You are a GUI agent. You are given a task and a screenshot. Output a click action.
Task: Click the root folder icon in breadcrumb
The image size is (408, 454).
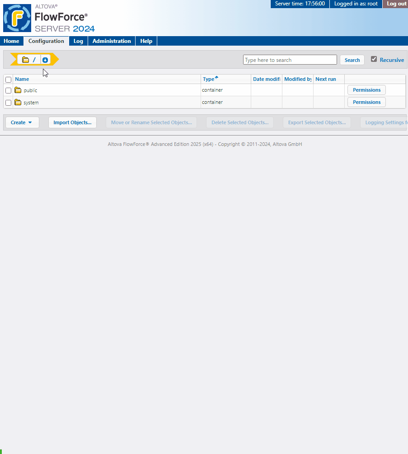[x=26, y=60]
